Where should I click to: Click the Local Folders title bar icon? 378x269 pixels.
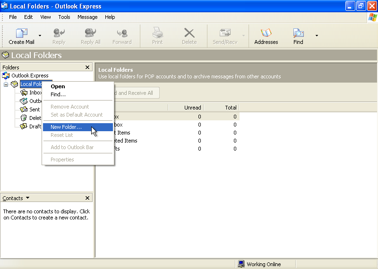5,55
